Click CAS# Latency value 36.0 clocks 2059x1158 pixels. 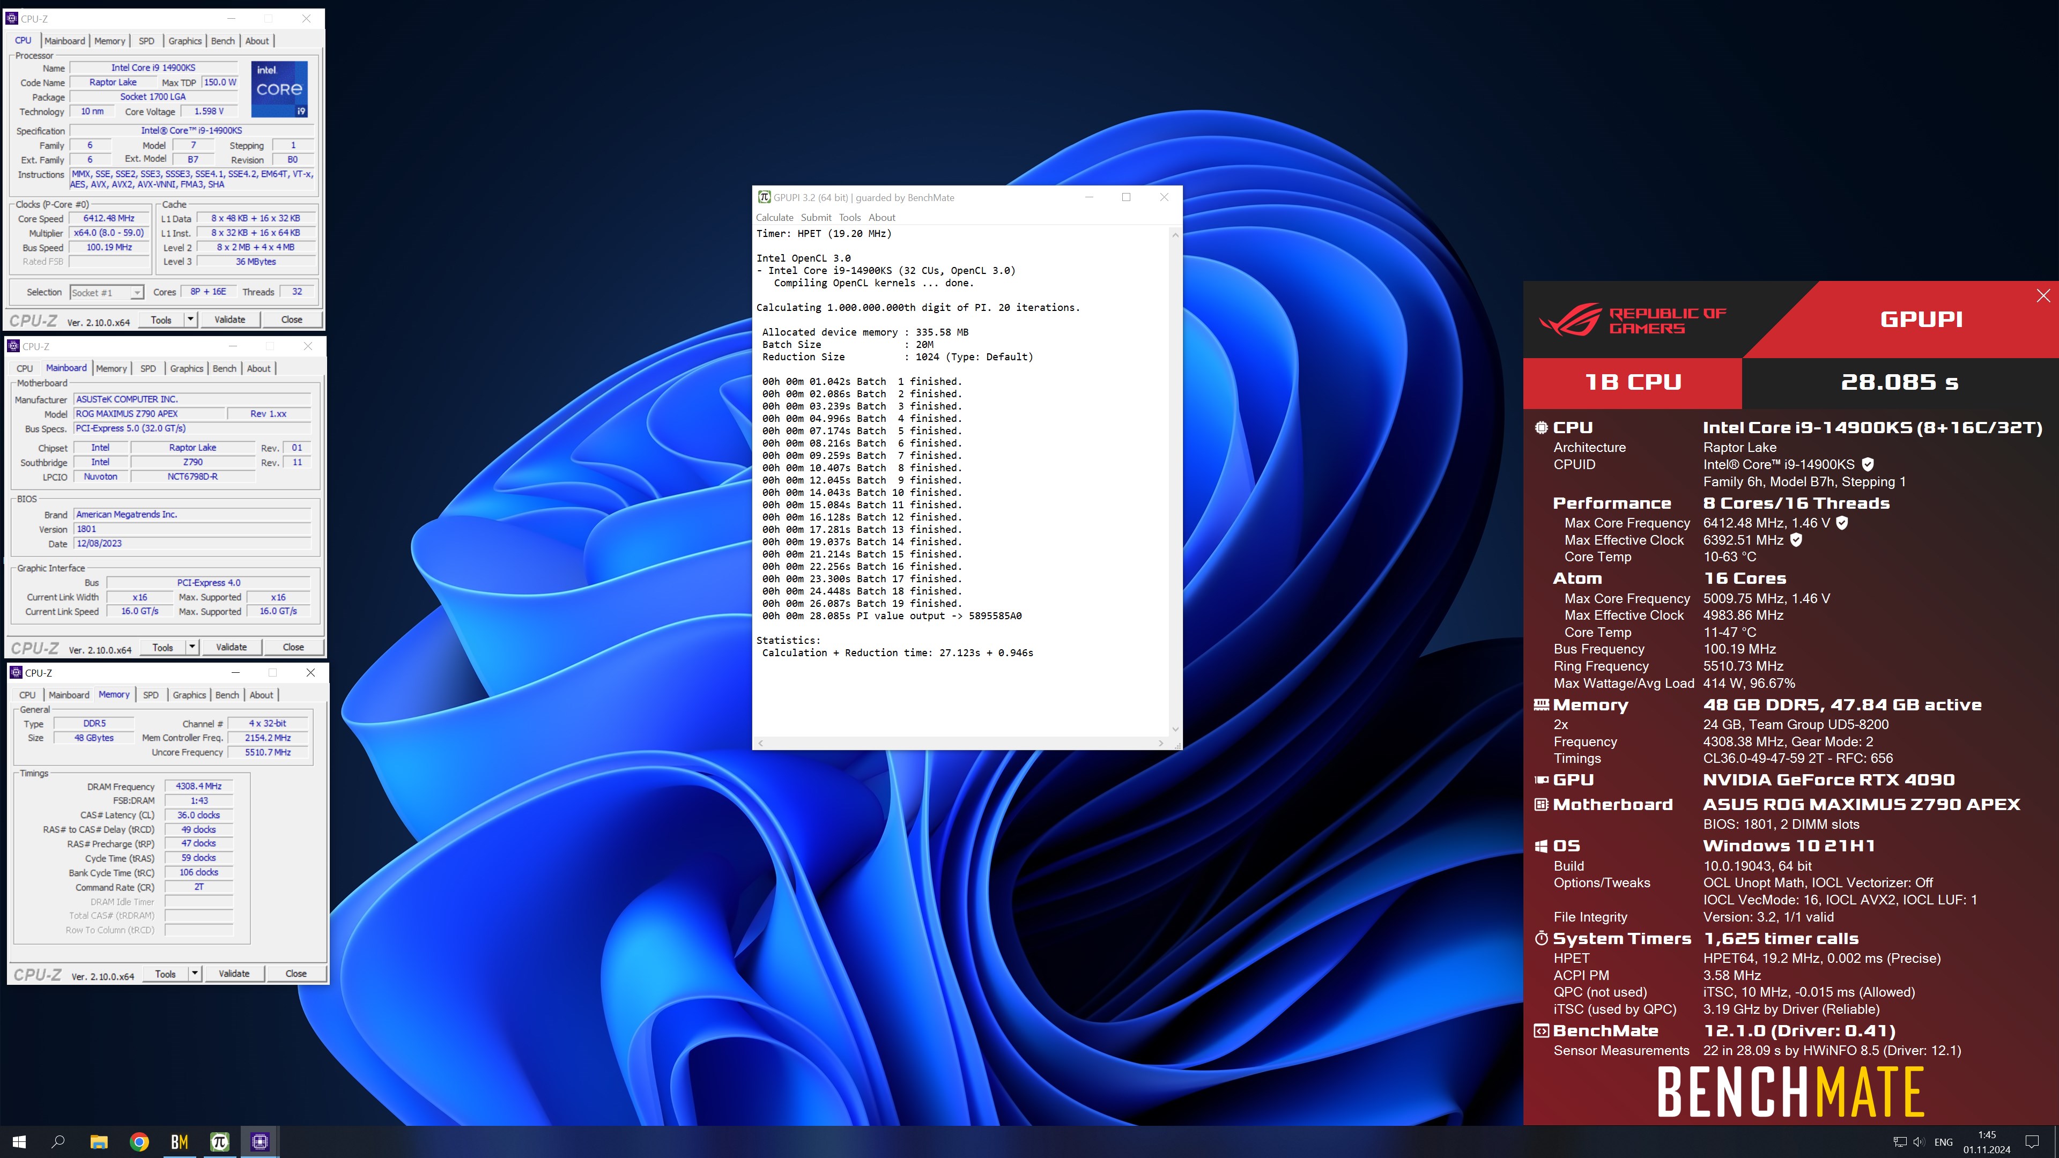[x=198, y=815]
